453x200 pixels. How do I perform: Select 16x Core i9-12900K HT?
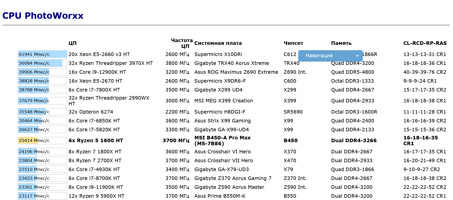[x=97, y=72]
